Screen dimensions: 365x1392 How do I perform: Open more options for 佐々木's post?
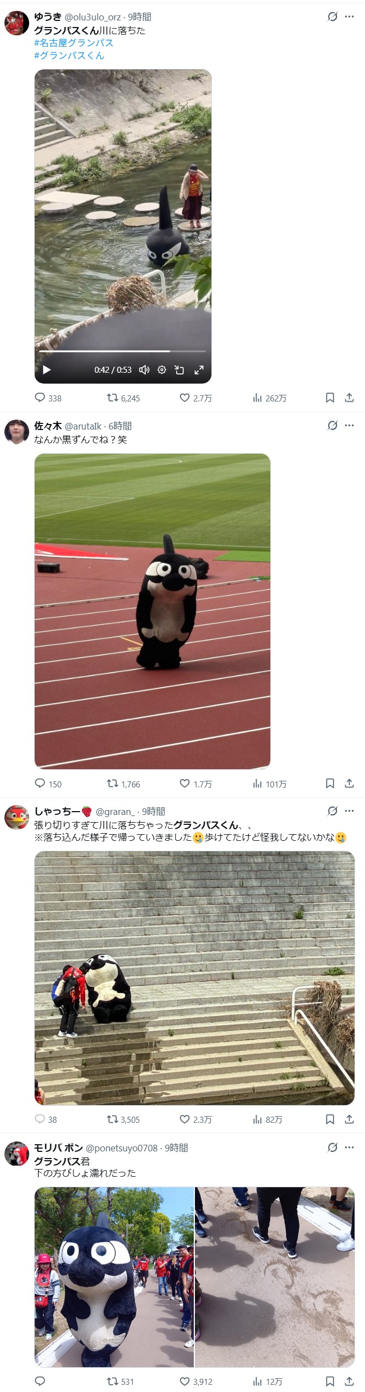point(349,425)
